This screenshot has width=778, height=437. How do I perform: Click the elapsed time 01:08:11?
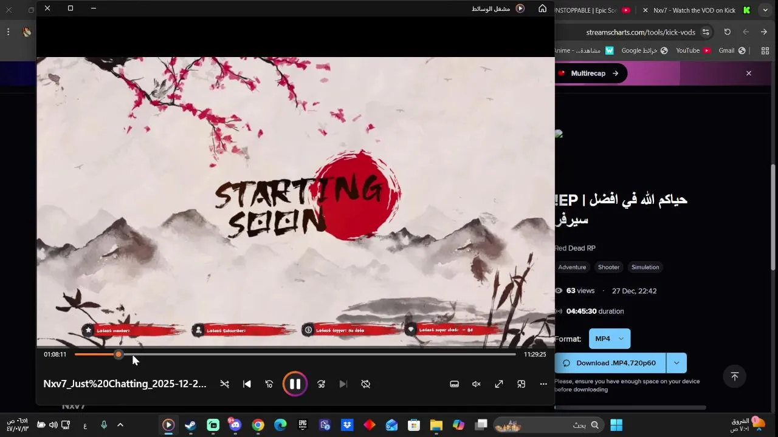(55, 354)
